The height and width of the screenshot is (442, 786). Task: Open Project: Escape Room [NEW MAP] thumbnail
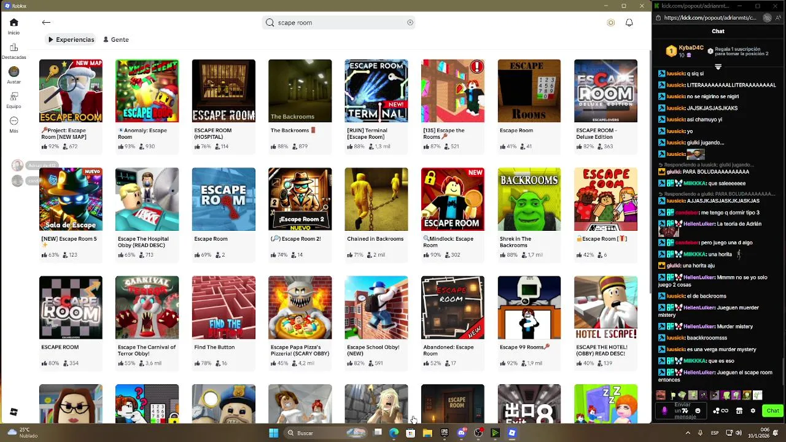point(71,91)
